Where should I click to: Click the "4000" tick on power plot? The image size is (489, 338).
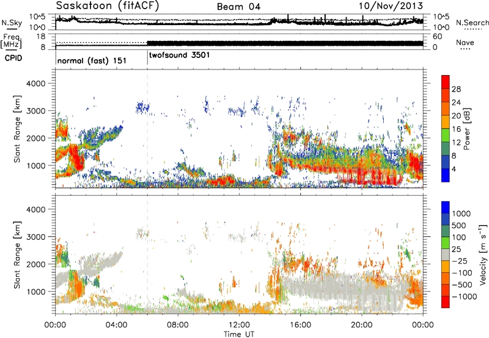tap(35, 84)
